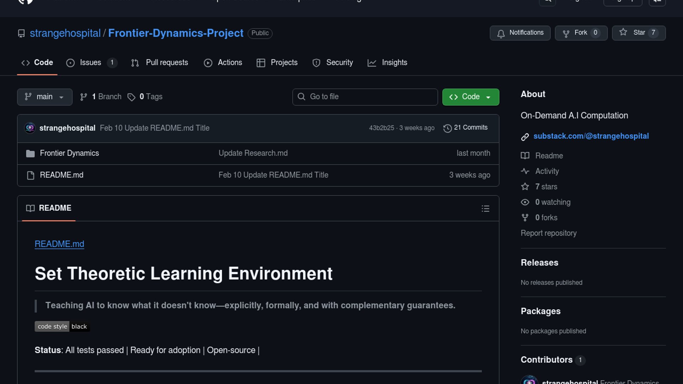Click the Go to file search field
The height and width of the screenshot is (384, 683).
tap(365, 97)
